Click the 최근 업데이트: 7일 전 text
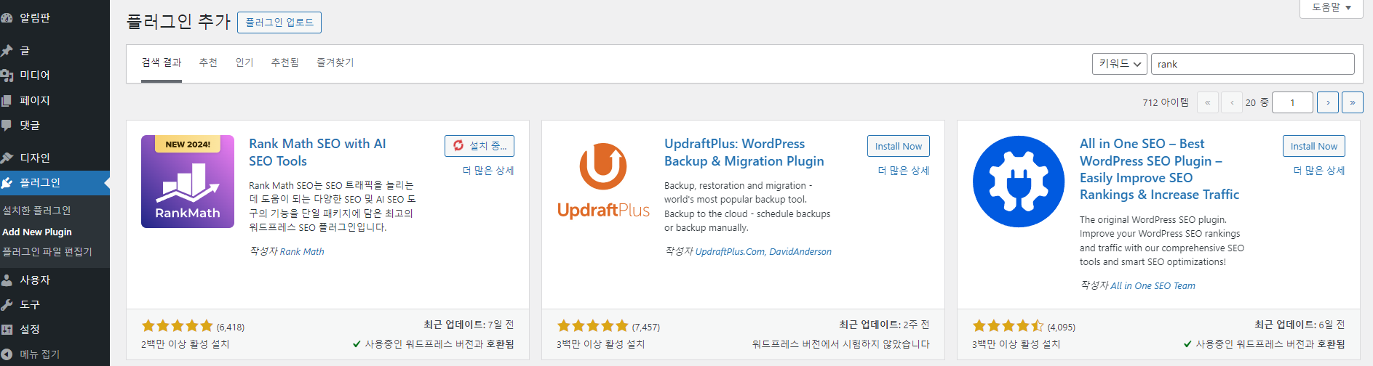The image size is (1373, 366). pyautogui.click(x=469, y=325)
